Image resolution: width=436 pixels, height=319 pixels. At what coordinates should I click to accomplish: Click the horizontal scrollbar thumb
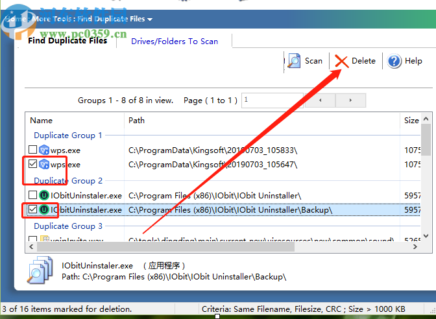pos(165,247)
